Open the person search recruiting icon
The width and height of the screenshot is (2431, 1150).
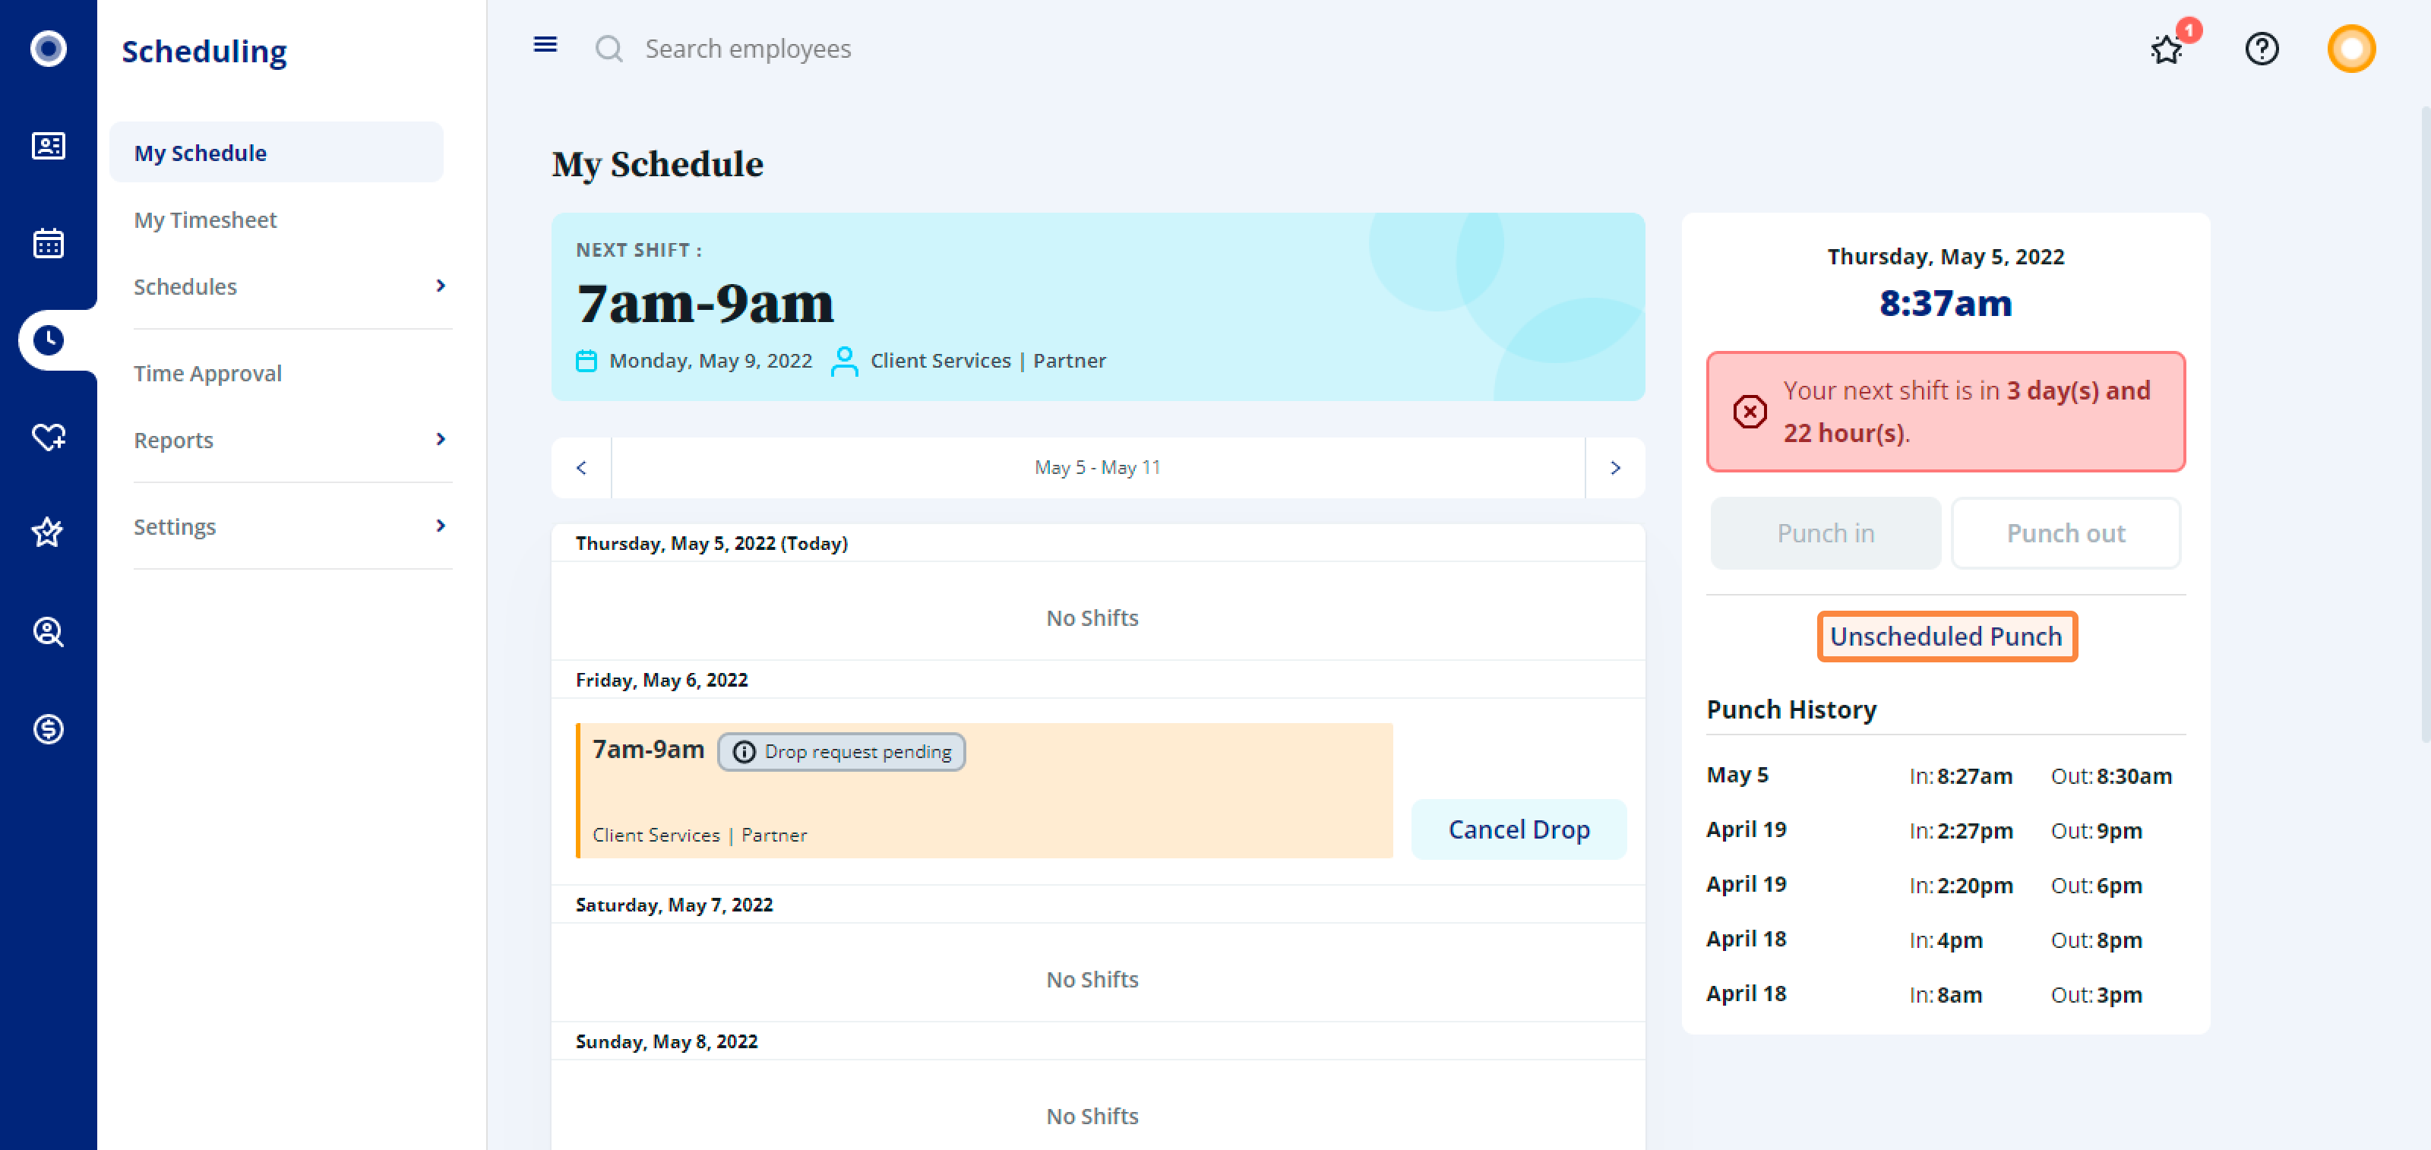[48, 631]
